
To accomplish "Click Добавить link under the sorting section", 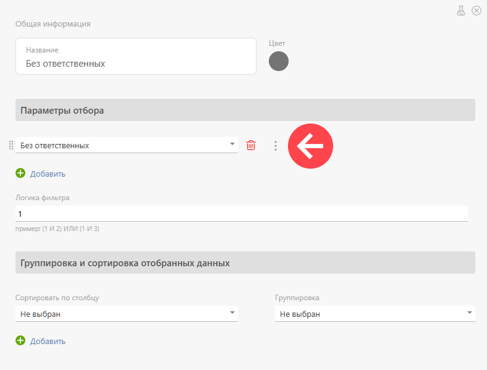I will pyautogui.click(x=48, y=341).
